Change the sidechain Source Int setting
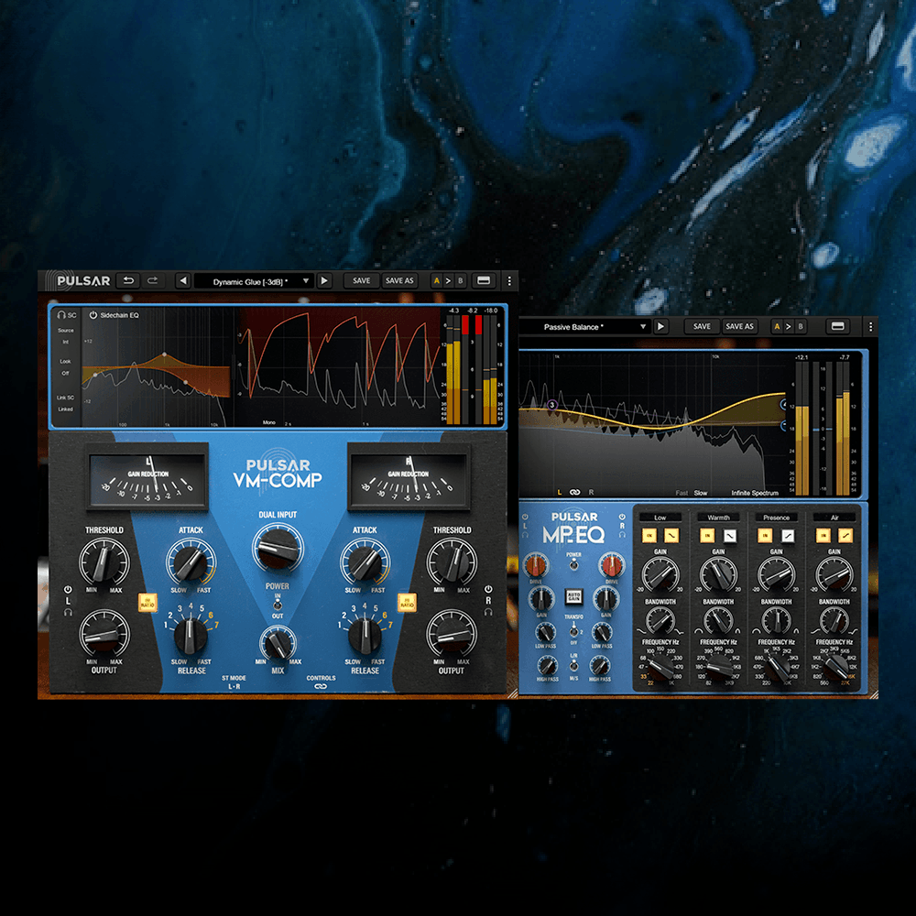The width and height of the screenshot is (916, 916). pyautogui.click(x=65, y=336)
